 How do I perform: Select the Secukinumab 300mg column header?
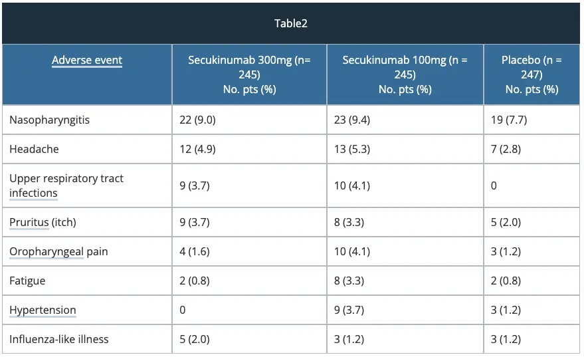coord(249,74)
